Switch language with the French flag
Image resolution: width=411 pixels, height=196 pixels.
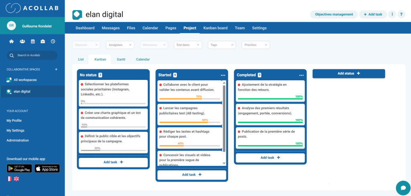click(9, 178)
